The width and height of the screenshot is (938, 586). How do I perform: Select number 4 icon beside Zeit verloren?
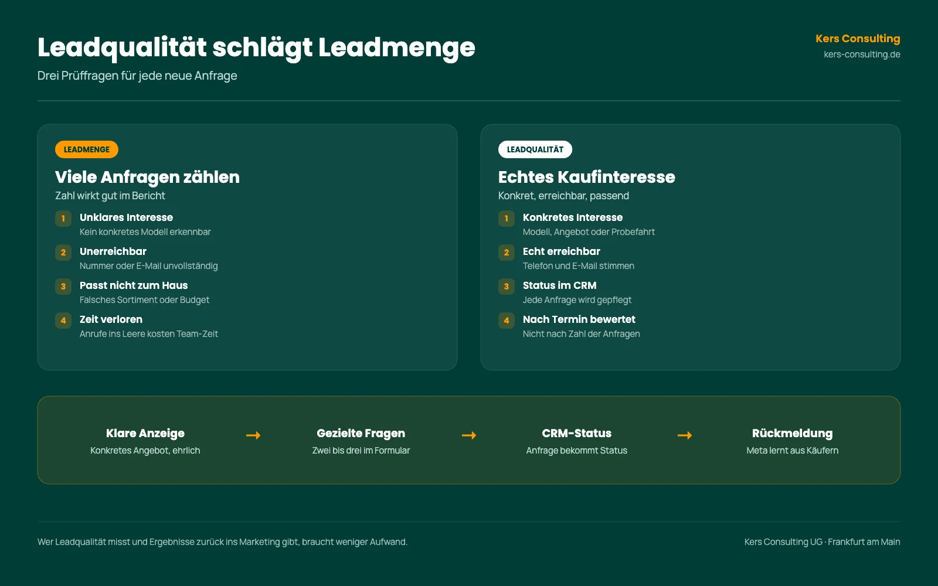pos(63,321)
